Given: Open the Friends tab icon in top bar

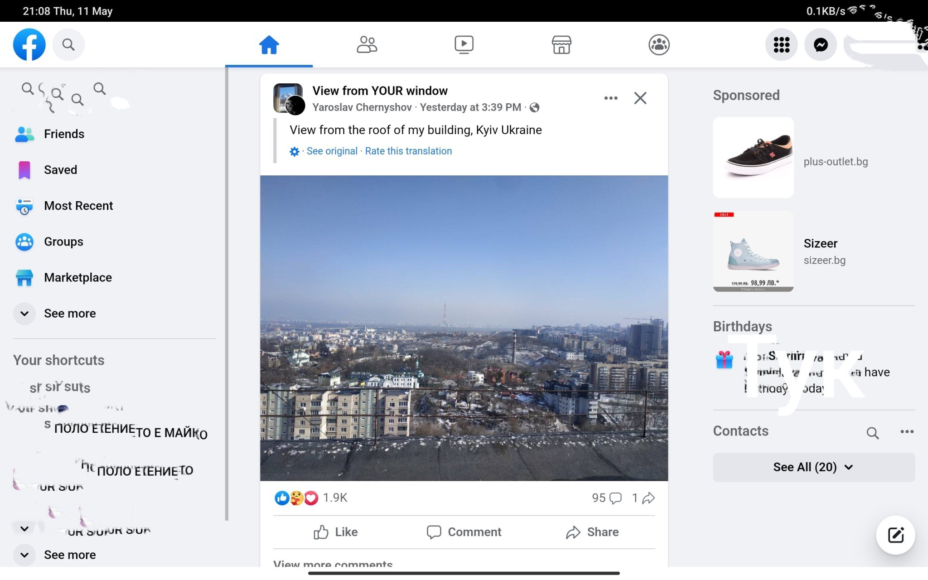Looking at the screenshot, I should click(x=367, y=44).
